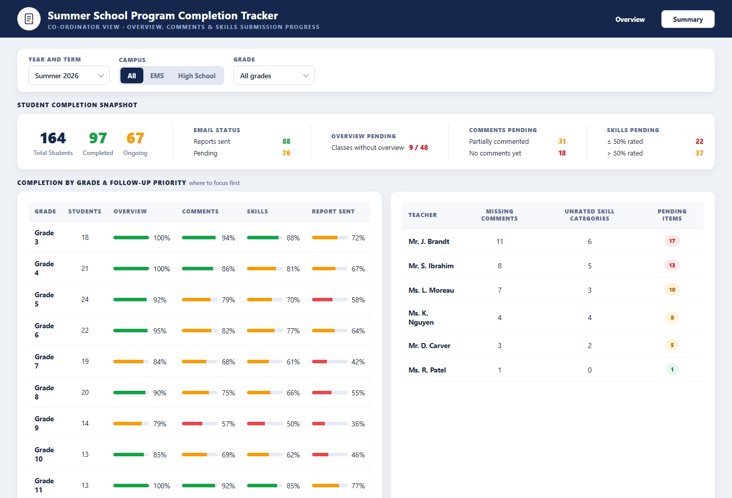Click Mr. J. Brandt pending badge 17
Viewport: 732px width, 498px height.
[x=672, y=241]
